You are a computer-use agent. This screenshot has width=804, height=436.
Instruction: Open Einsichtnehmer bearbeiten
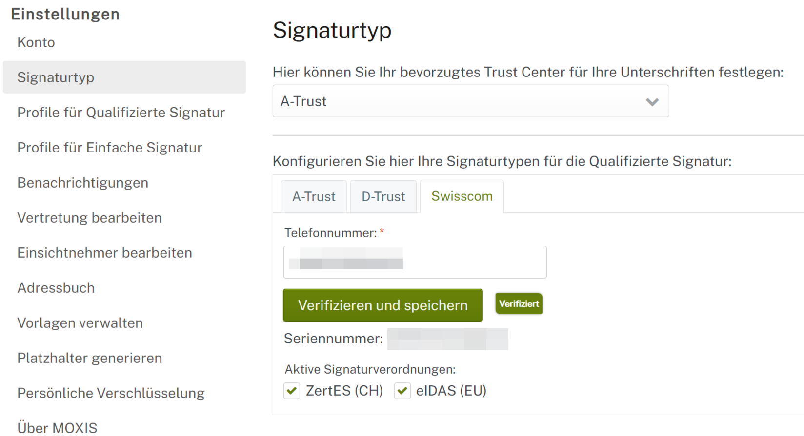coord(105,253)
